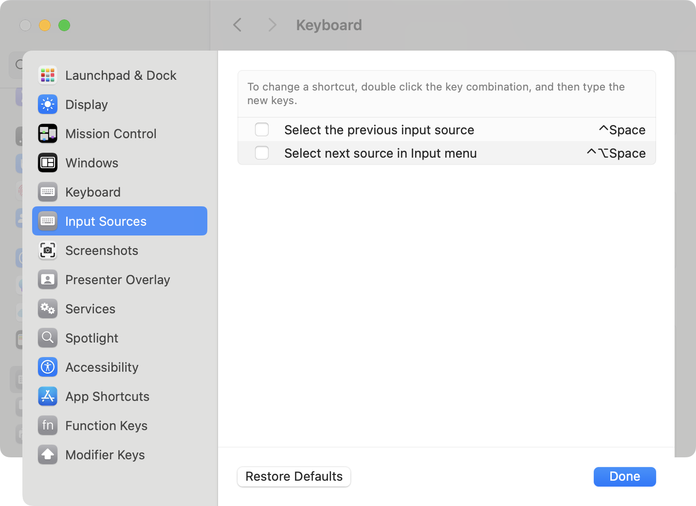This screenshot has width=696, height=506.
Task: Click the Spotlight magnifier icon
Action: coord(48,338)
